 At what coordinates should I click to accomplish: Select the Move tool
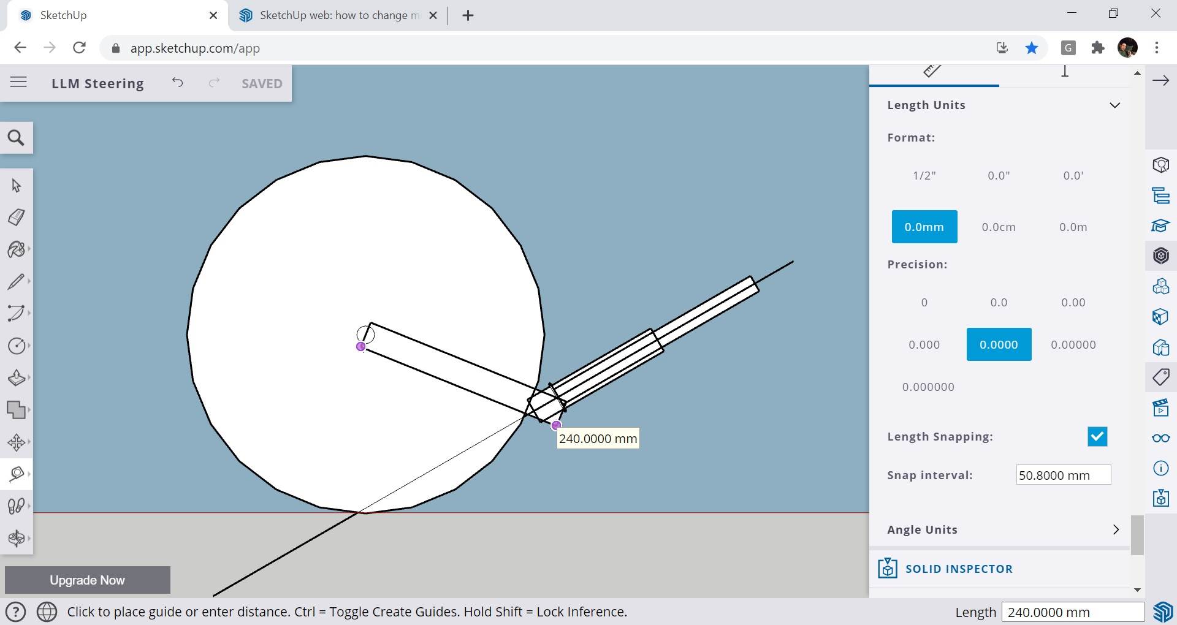point(16,442)
